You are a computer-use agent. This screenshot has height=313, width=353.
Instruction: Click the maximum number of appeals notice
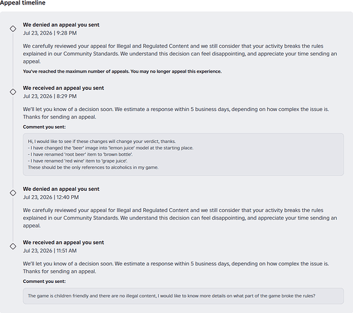click(122, 72)
